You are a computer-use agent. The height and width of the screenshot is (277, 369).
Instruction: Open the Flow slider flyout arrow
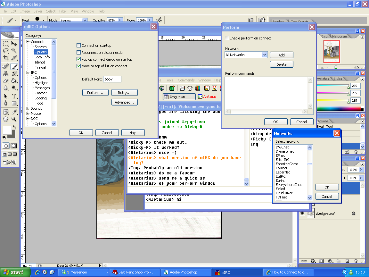150,20
